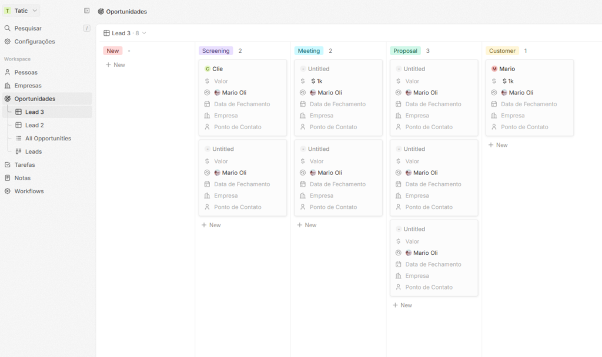Open Configurações gear icon in sidebar

point(8,42)
